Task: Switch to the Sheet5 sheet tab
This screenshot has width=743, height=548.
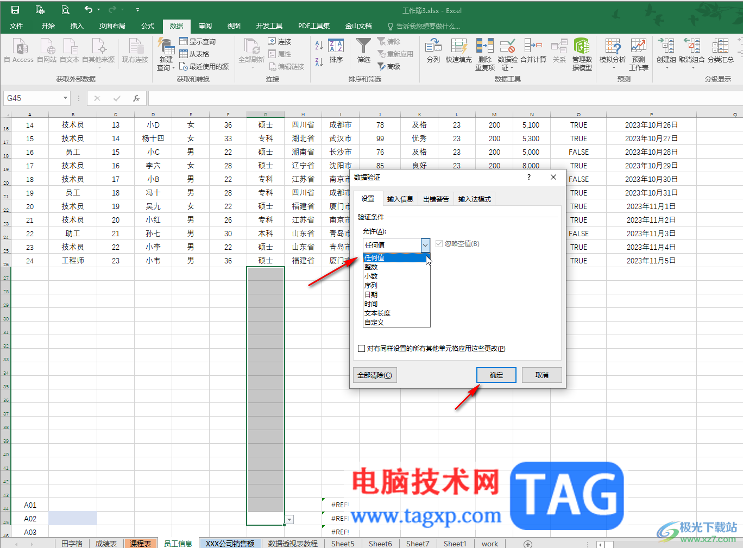Action: (x=343, y=544)
